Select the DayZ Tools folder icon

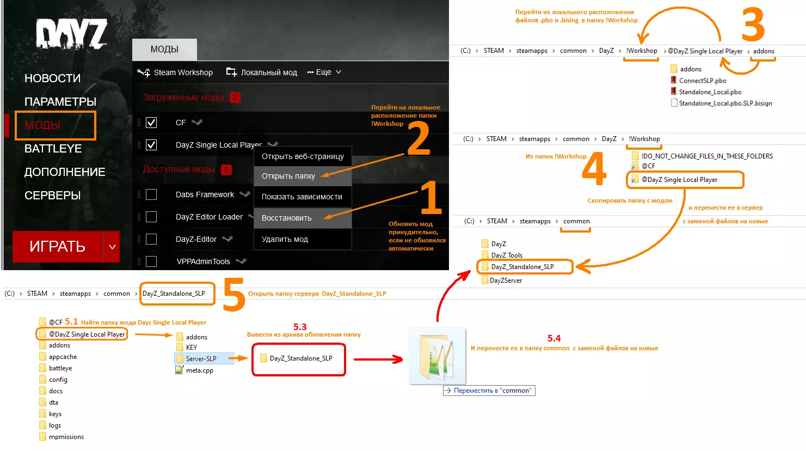click(x=485, y=255)
